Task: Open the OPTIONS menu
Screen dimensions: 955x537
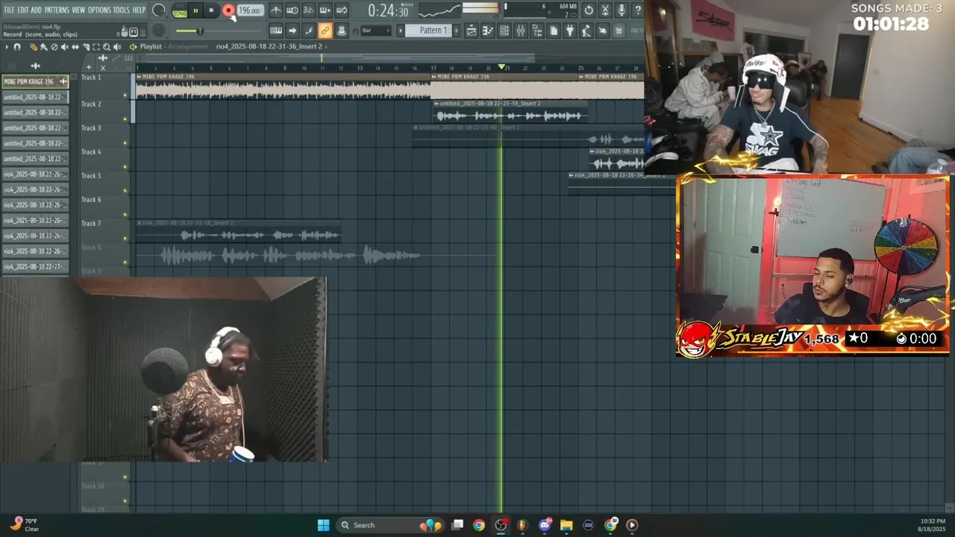Action: point(99,10)
